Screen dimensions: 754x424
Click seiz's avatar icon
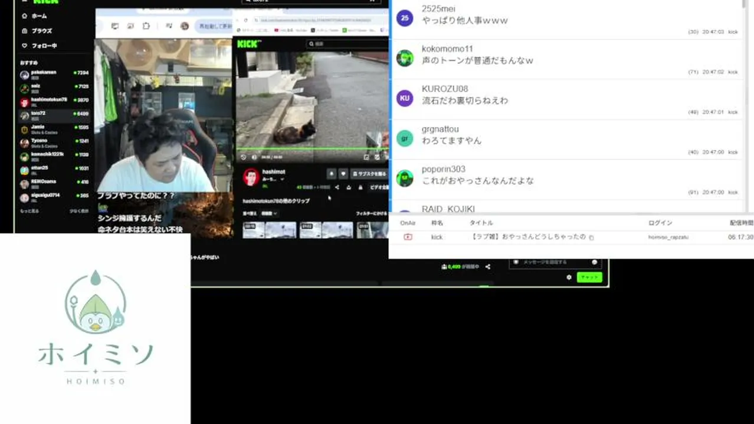[x=24, y=88]
